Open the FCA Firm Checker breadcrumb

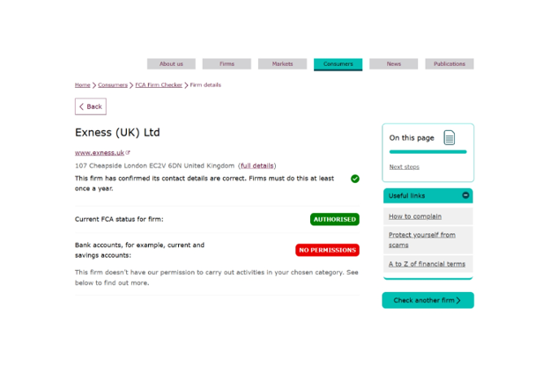(x=159, y=84)
